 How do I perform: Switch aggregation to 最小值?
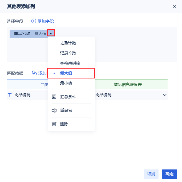click(x=66, y=83)
